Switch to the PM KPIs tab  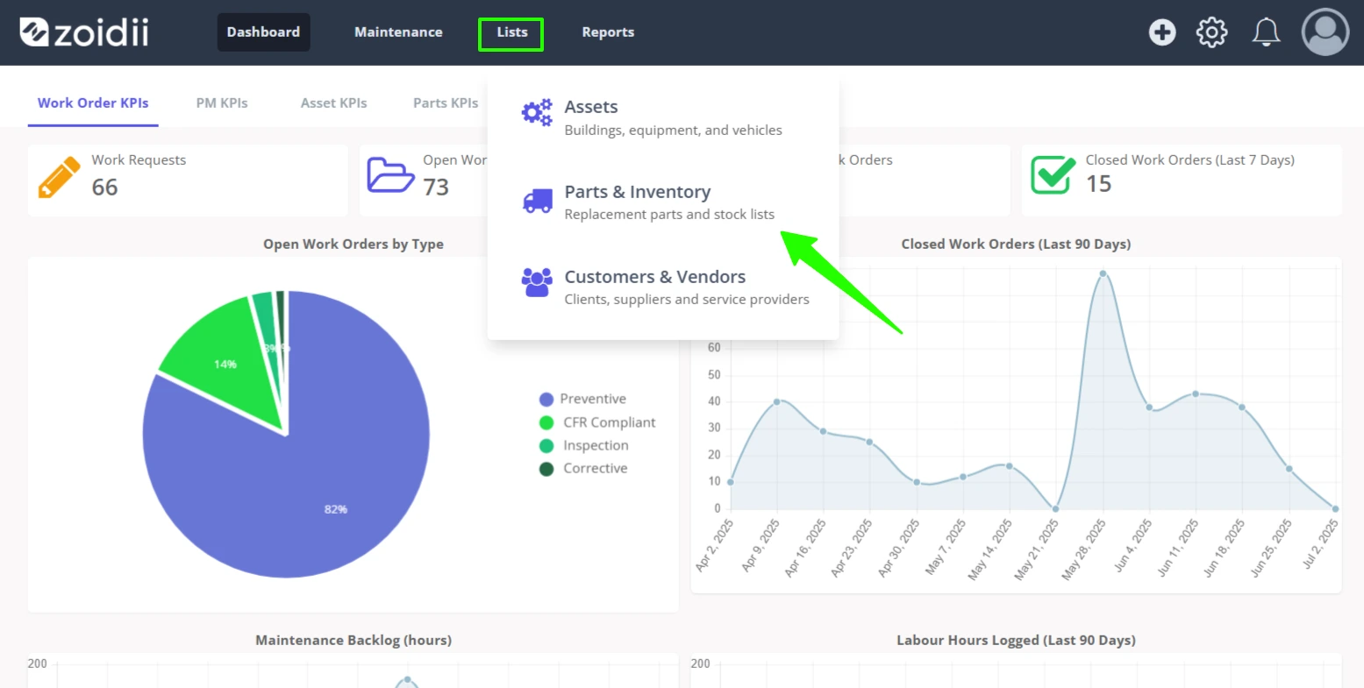[222, 103]
